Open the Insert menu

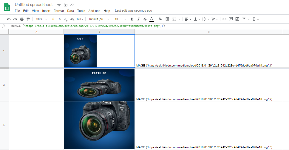point(46,11)
